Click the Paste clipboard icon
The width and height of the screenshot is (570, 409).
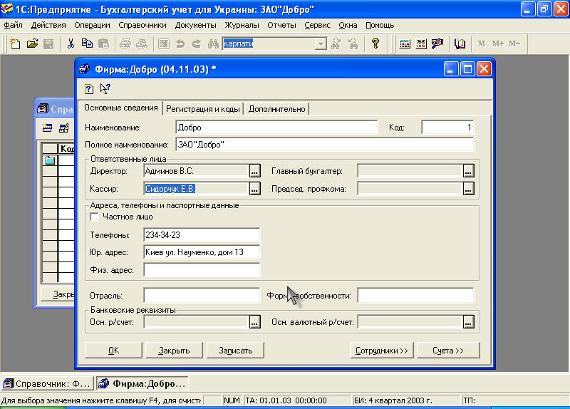[103, 44]
